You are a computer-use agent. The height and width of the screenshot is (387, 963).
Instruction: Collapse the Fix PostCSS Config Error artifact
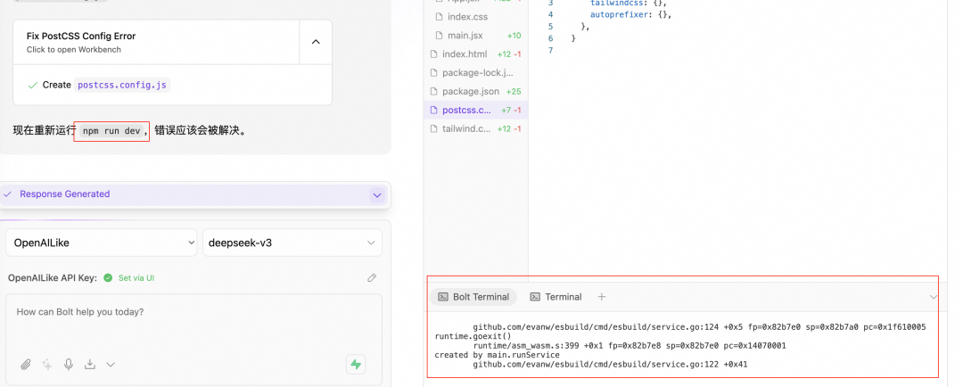coord(315,42)
